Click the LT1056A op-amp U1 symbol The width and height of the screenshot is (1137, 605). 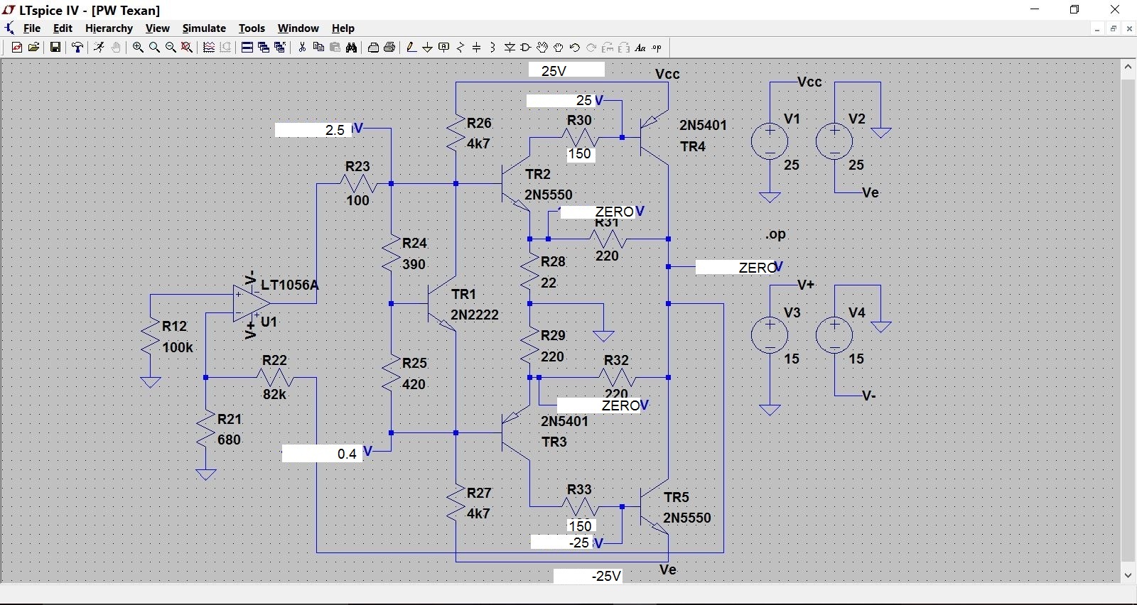[x=251, y=303]
